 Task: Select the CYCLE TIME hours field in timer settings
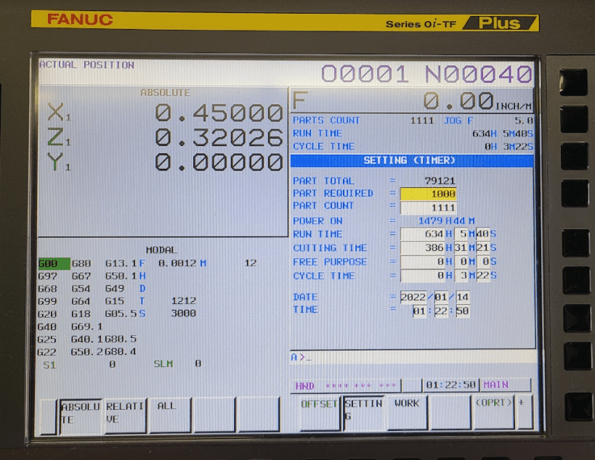(x=422, y=276)
